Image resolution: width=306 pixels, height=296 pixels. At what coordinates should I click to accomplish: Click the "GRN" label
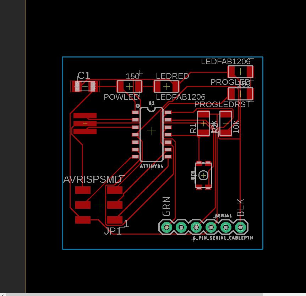pos(166,207)
